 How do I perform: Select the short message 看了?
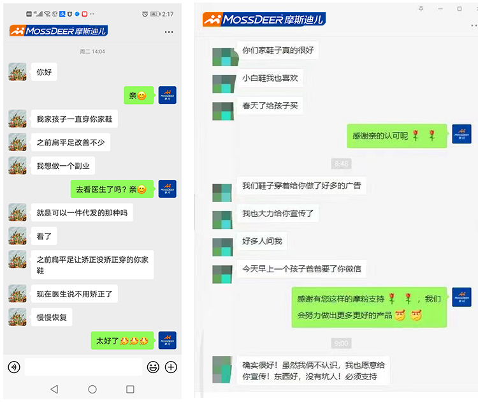pos(44,236)
